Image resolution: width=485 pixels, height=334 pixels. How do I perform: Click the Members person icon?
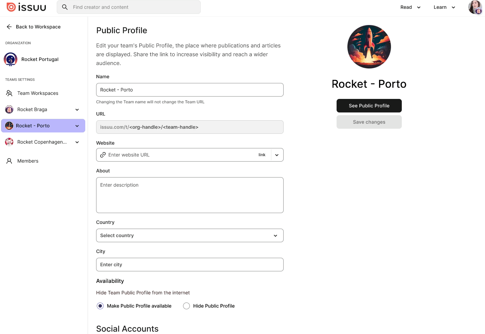click(9, 161)
